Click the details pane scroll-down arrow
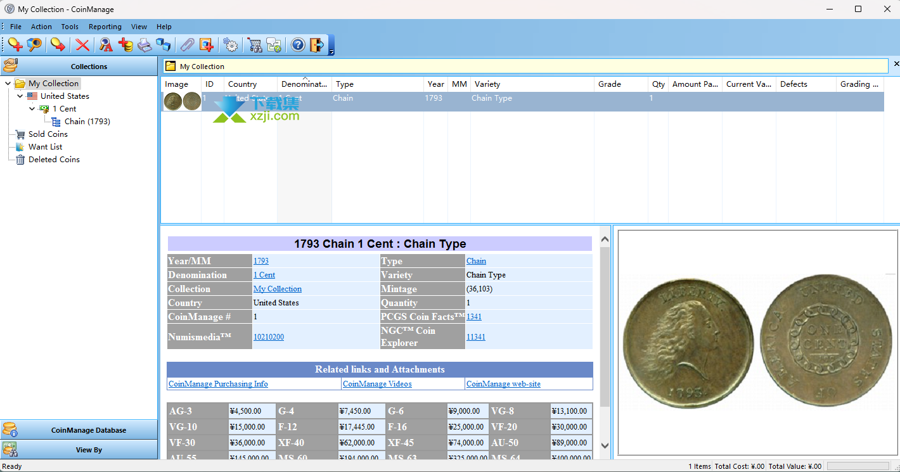Viewport: 900px width, 472px height. coord(605,446)
